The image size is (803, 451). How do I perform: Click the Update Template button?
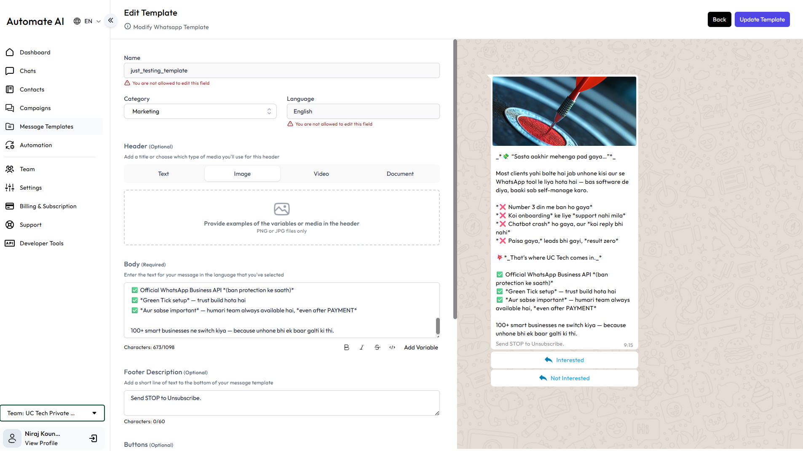[x=762, y=19]
